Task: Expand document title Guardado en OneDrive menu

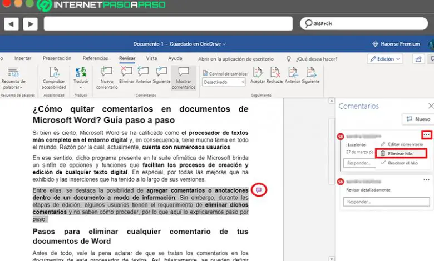Action: point(224,44)
